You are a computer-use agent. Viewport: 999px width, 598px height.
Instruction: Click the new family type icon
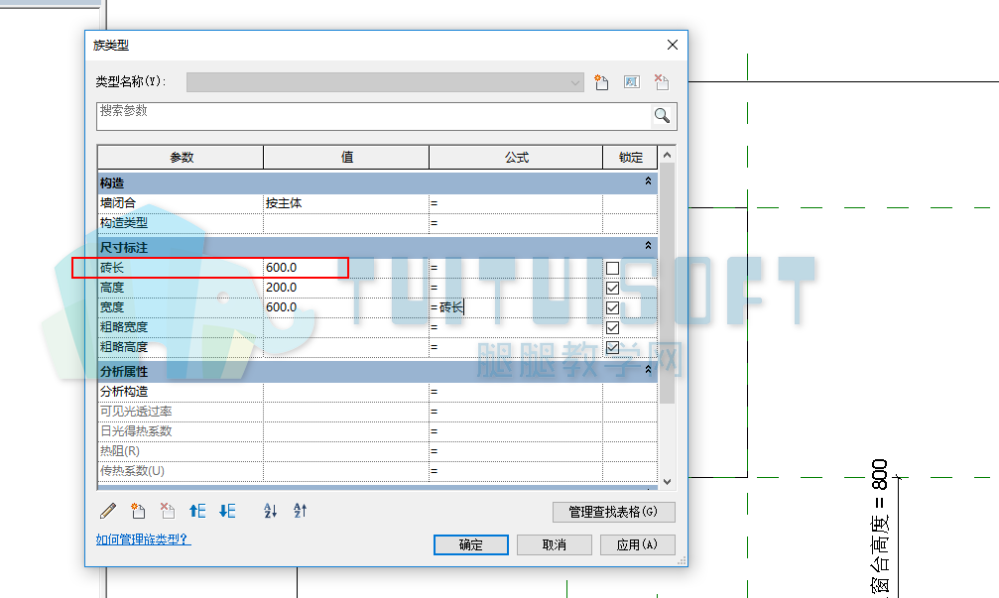tap(601, 82)
